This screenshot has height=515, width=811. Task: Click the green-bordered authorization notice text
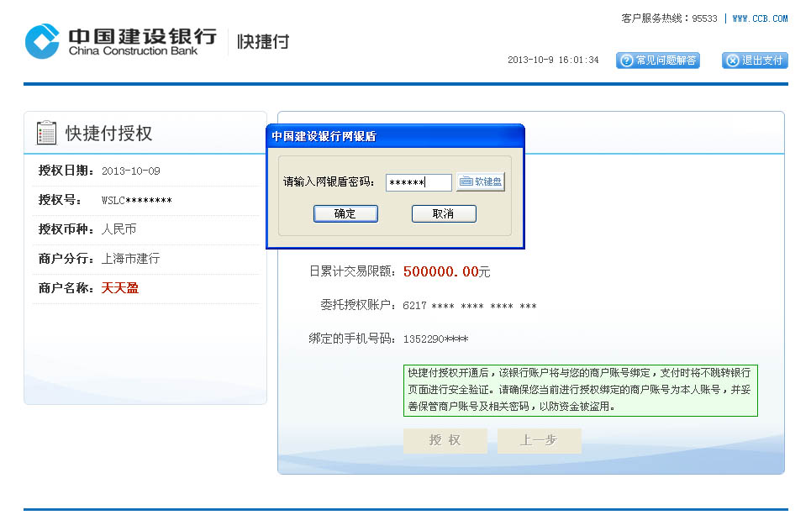[x=581, y=391]
